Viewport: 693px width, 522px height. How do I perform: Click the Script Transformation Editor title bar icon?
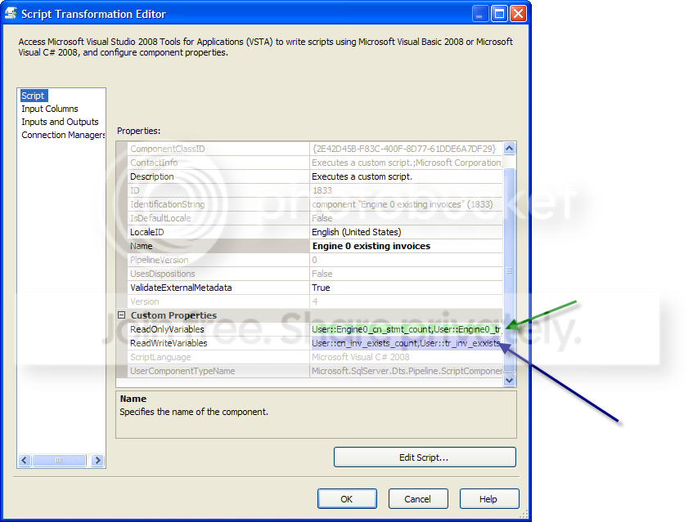pyautogui.click(x=11, y=13)
